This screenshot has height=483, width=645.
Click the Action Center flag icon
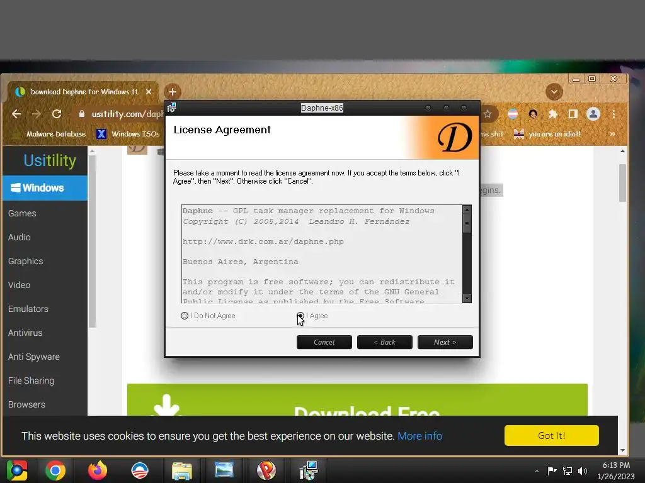point(552,470)
